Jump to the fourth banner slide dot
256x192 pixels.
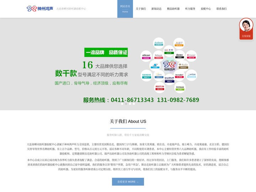pos(134,104)
